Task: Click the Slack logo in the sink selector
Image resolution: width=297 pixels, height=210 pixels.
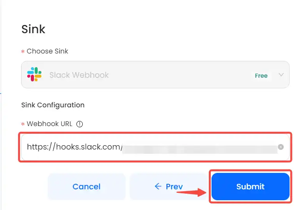Action: pyautogui.click(x=34, y=74)
